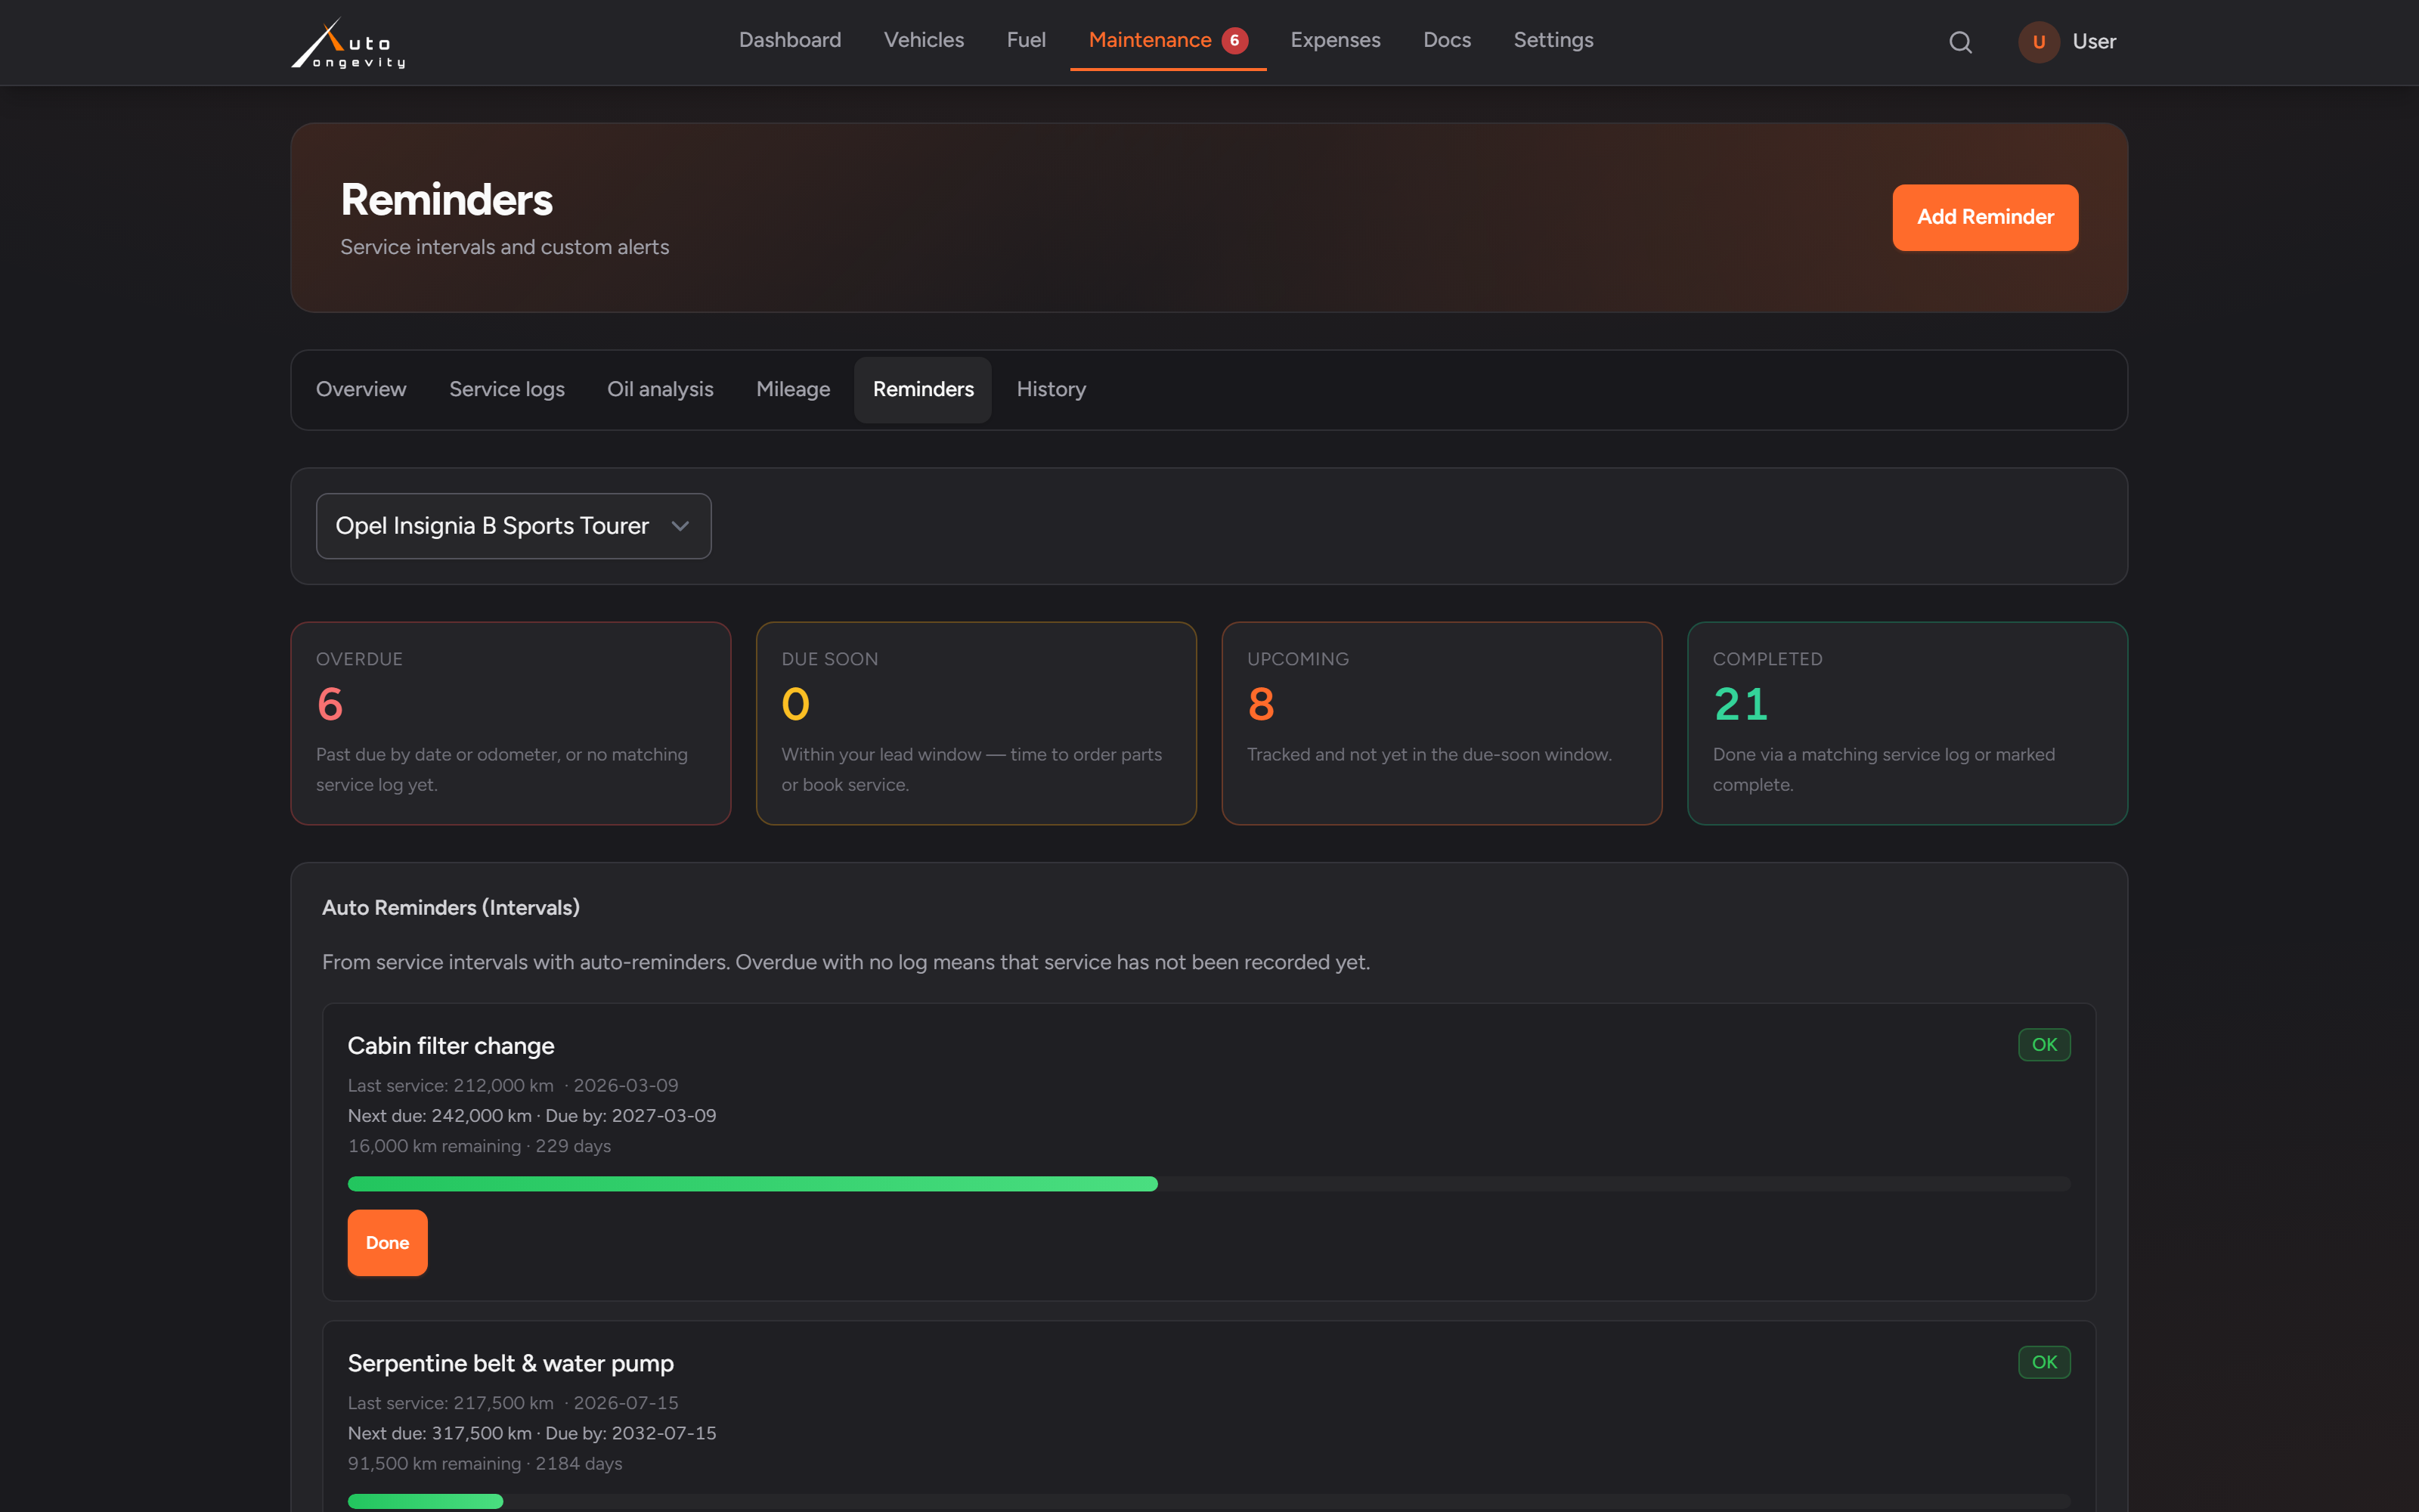Open the Settings menu item

pos(1553,40)
